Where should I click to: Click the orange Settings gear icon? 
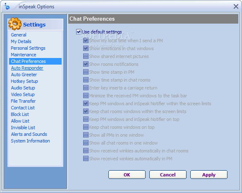click(15, 24)
